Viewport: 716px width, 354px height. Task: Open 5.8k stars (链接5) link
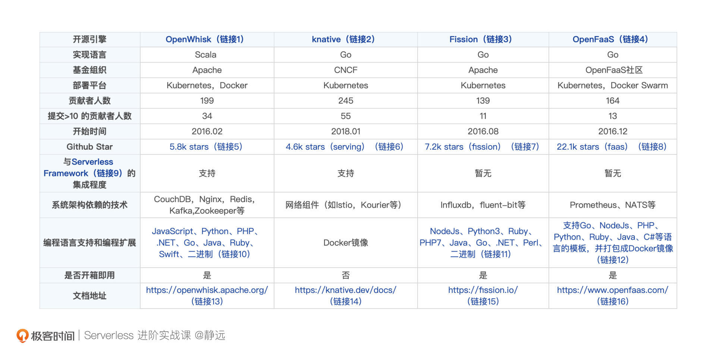click(x=206, y=147)
